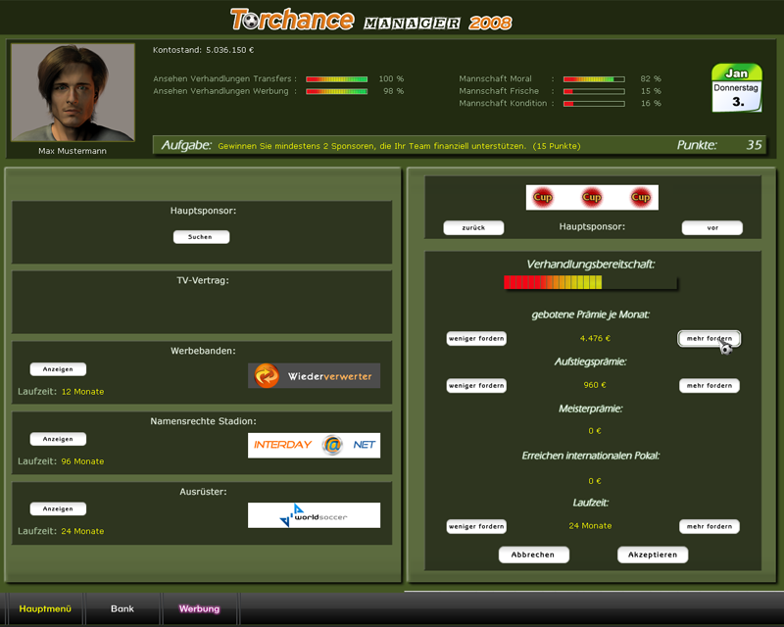The width and height of the screenshot is (784, 627).
Task: Increase Laufzeit with mehr fordern
Action: click(x=709, y=526)
